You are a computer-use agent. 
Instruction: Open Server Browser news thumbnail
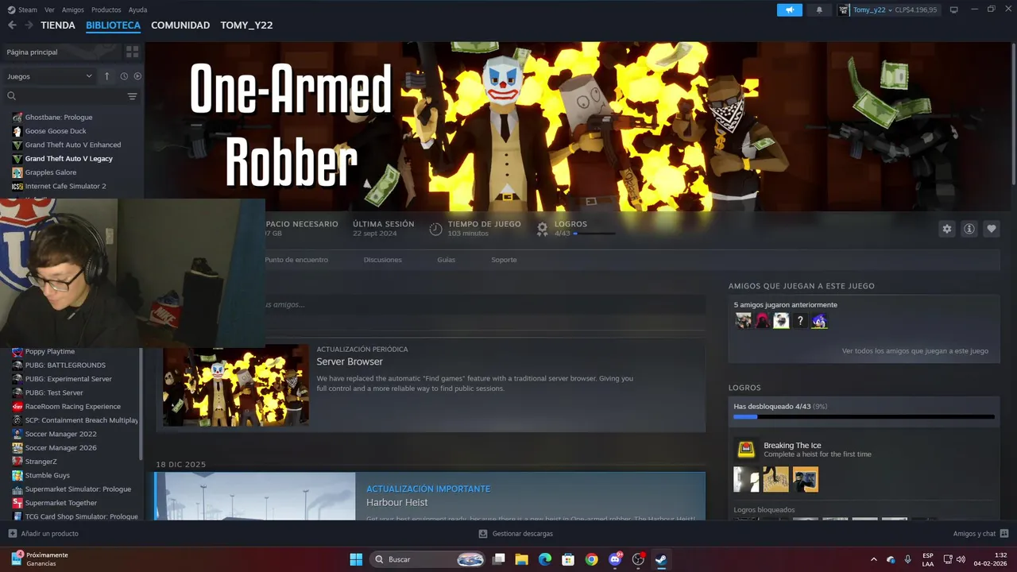pos(236,385)
